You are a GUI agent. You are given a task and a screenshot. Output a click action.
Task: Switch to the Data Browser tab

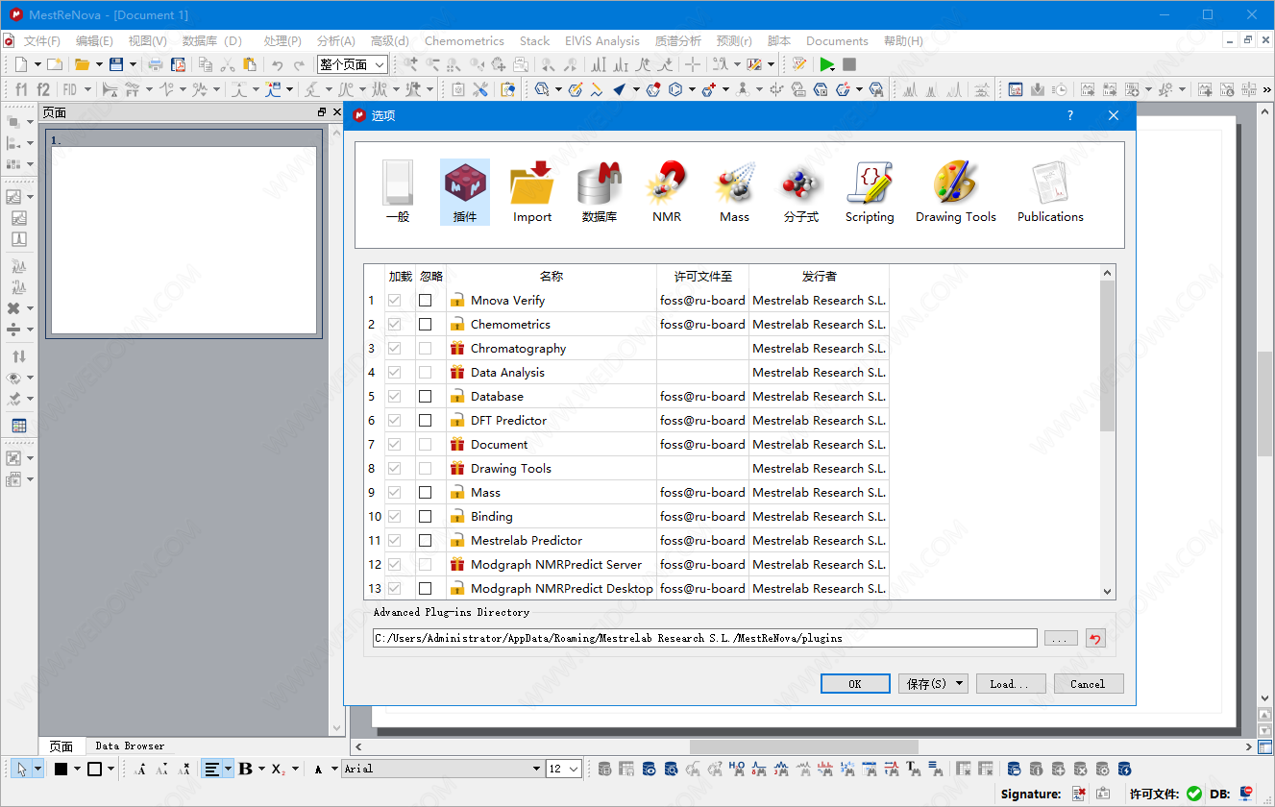pos(130,746)
